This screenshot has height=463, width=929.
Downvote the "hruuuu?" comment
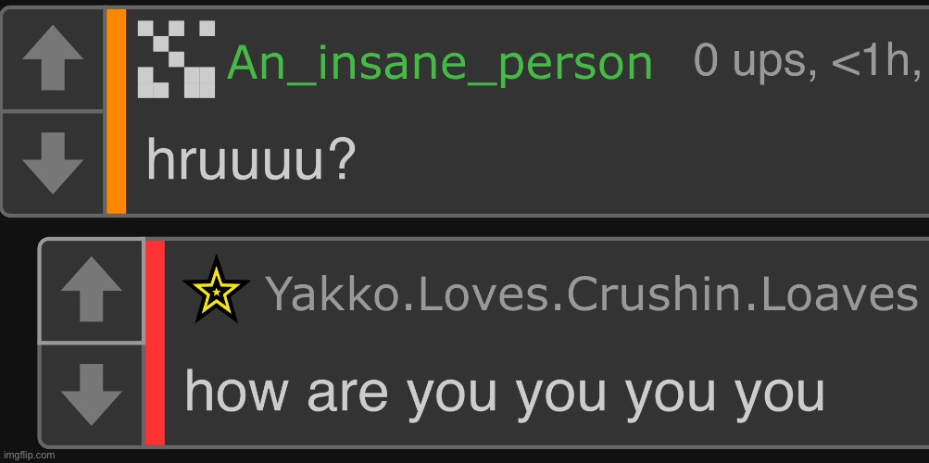[x=53, y=163]
